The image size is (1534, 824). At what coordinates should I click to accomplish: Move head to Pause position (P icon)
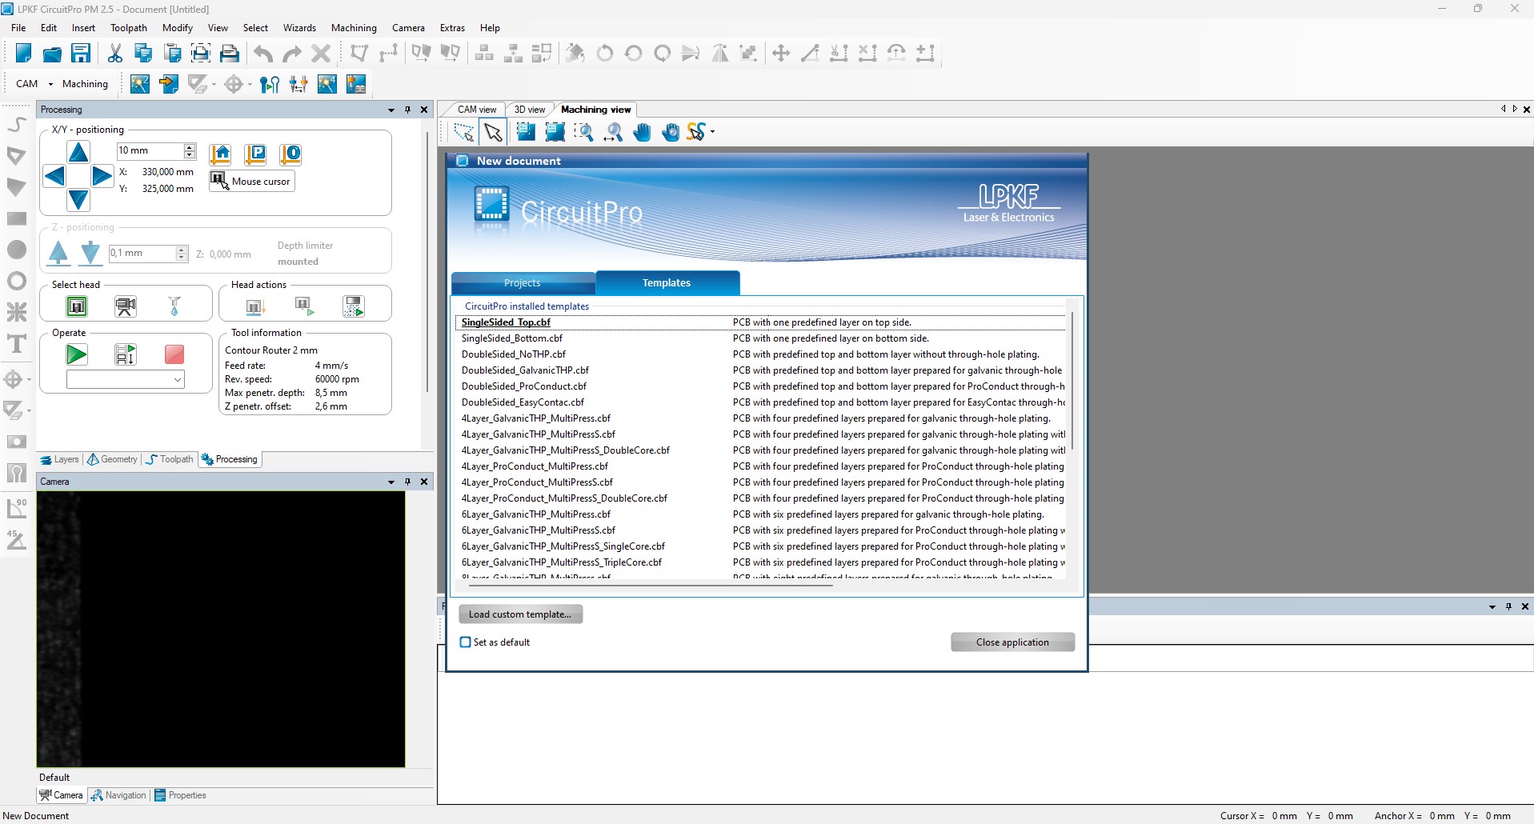tap(255, 154)
